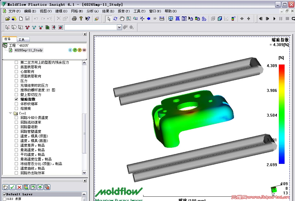The width and height of the screenshot is (295, 201).
Task: Uncheck the 缩痕指数 result checkbox
Action: click(16, 99)
